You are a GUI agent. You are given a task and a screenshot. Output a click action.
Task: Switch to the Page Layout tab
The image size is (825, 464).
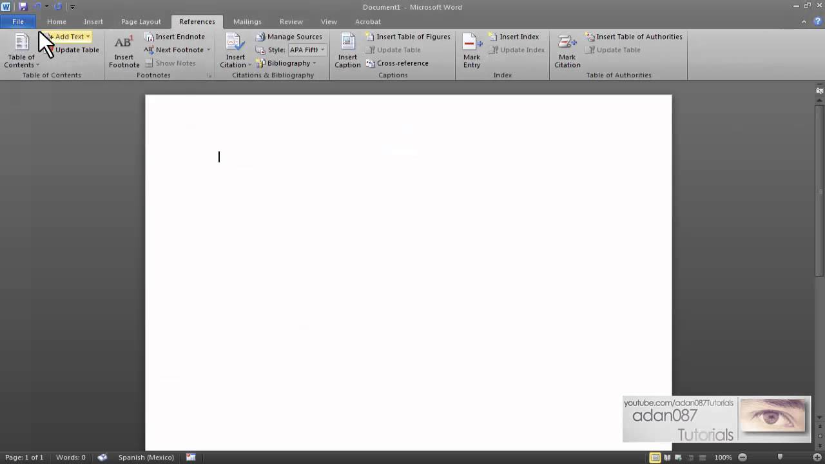point(141,21)
